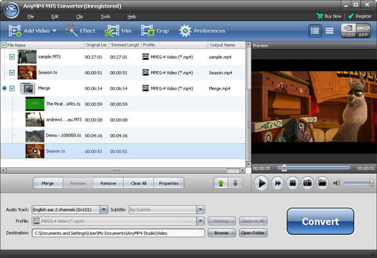Select the Demo.-.108050.ts thumbnail

[35, 135]
